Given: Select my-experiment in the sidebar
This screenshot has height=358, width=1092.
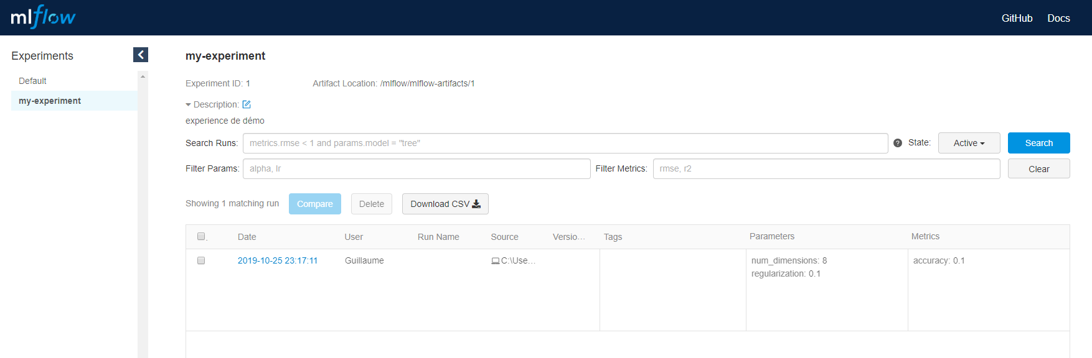Looking at the screenshot, I should (50, 101).
